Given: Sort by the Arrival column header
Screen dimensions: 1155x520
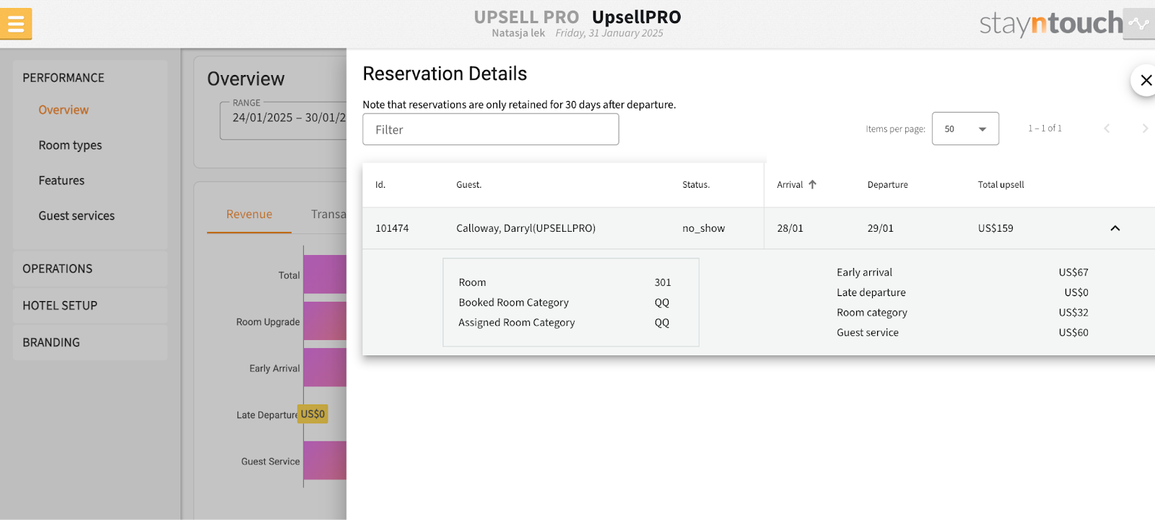Looking at the screenshot, I should point(790,185).
